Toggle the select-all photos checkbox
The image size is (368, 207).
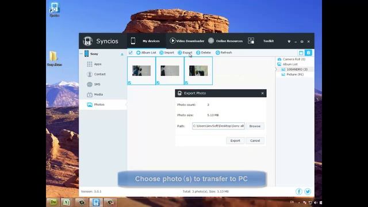pos(131,52)
